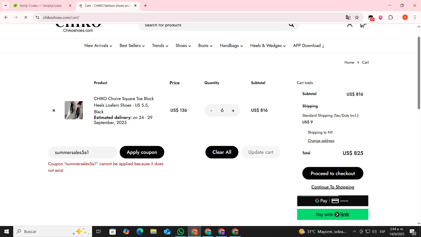The image size is (421, 237).
Task: Clear all items from the cart
Action: (222, 152)
